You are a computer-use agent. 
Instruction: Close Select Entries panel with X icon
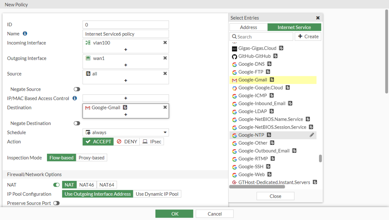click(318, 18)
